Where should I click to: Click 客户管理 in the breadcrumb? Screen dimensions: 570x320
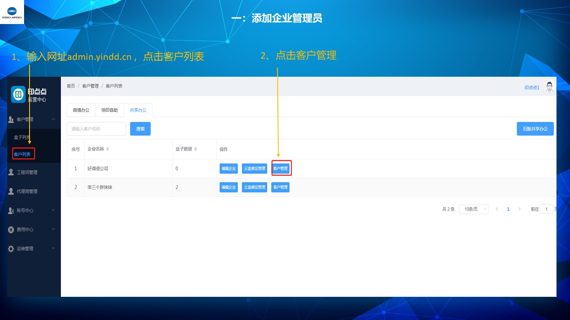pyautogui.click(x=90, y=86)
